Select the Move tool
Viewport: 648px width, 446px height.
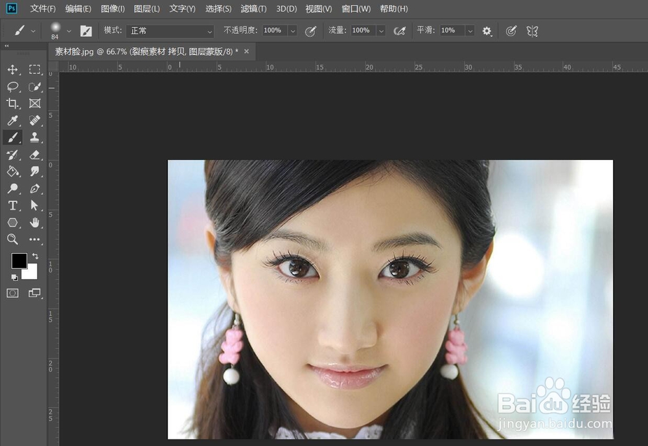pos(13,70)
